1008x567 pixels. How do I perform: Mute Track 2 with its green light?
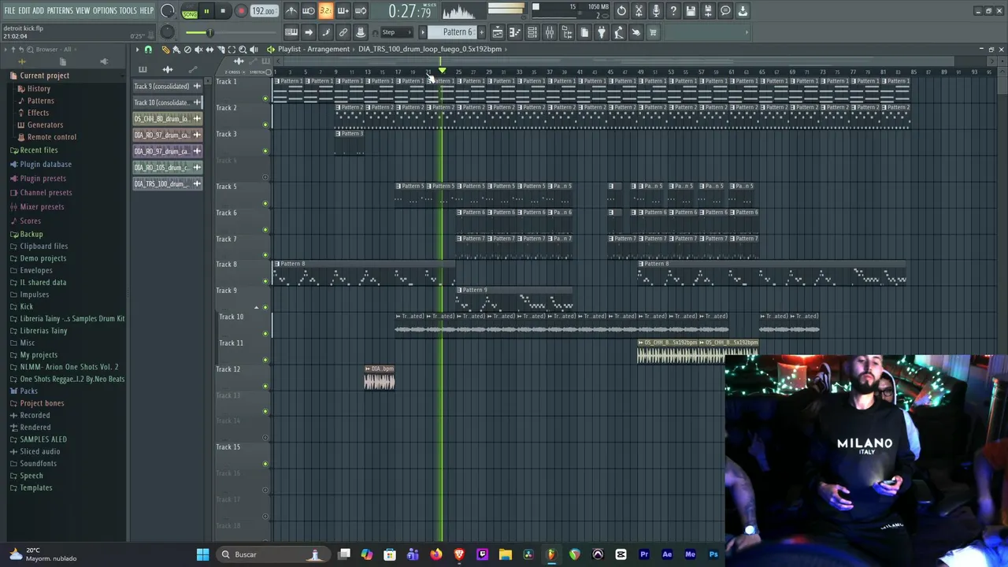tap(265, 124)
